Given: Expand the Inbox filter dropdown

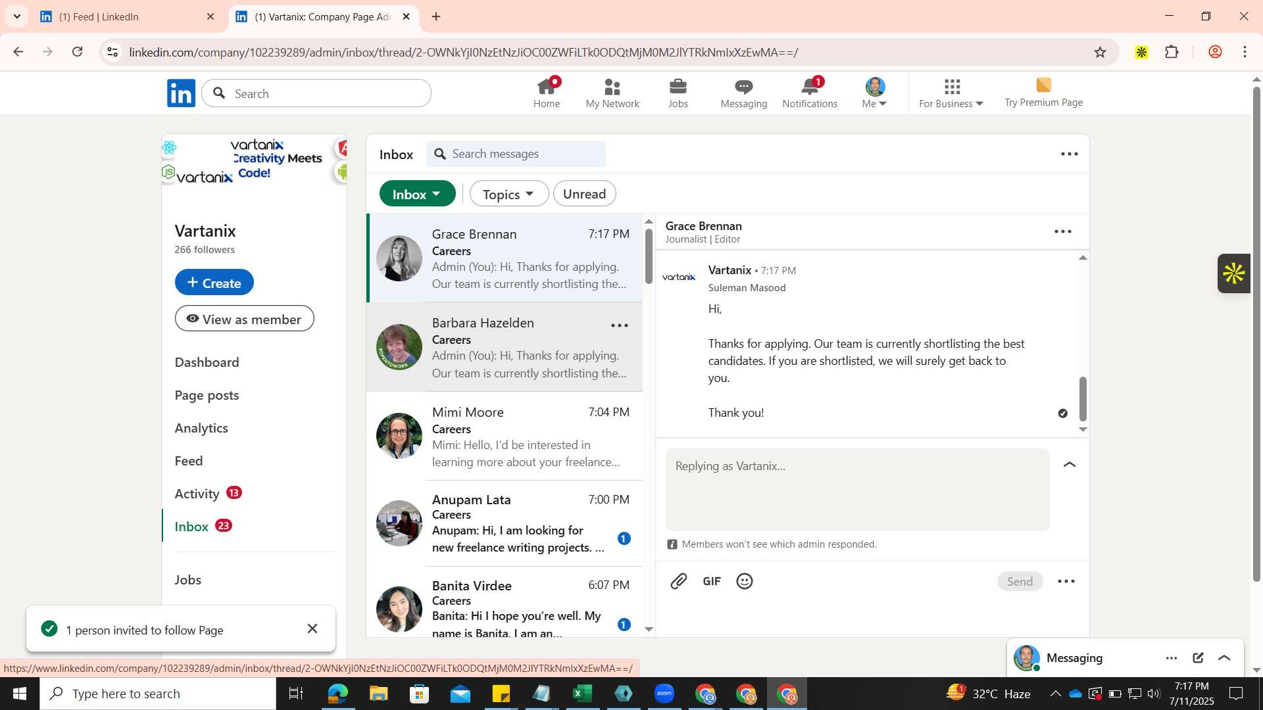Looking at the screenshot, I should pyautogui.click(x=417, y=194).
